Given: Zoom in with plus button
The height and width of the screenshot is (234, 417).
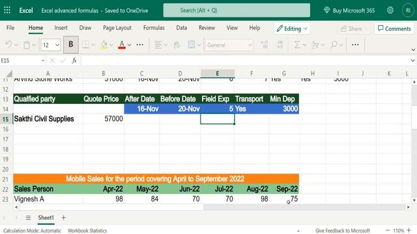Looking at the screenshot, I should coord(409,231).
